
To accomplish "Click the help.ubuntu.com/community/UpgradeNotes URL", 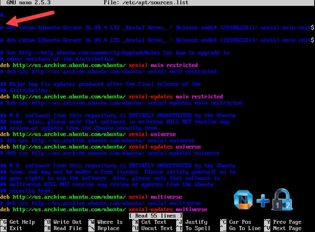I will click(89, 53).
